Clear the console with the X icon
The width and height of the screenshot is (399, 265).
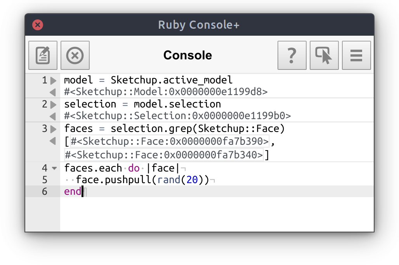point(75,55)
